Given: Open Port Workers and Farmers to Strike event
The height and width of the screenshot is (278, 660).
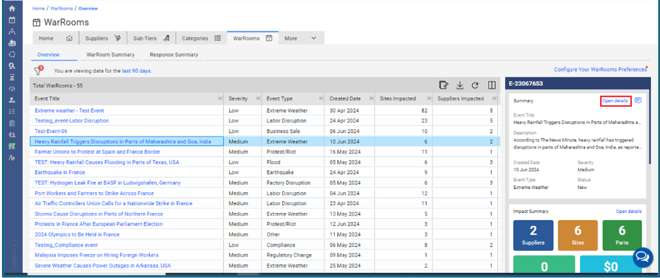Looking at the screenshot, I should click(x=94, y=194).
